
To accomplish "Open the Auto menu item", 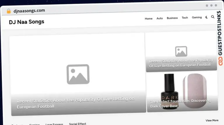I will pos(160,18).
